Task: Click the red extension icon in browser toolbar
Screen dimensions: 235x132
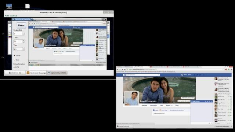Action: [x=226, y=69]
